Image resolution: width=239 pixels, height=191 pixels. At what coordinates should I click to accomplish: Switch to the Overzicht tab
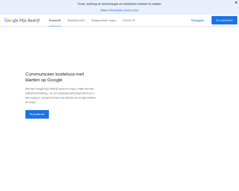coord(55,20)
